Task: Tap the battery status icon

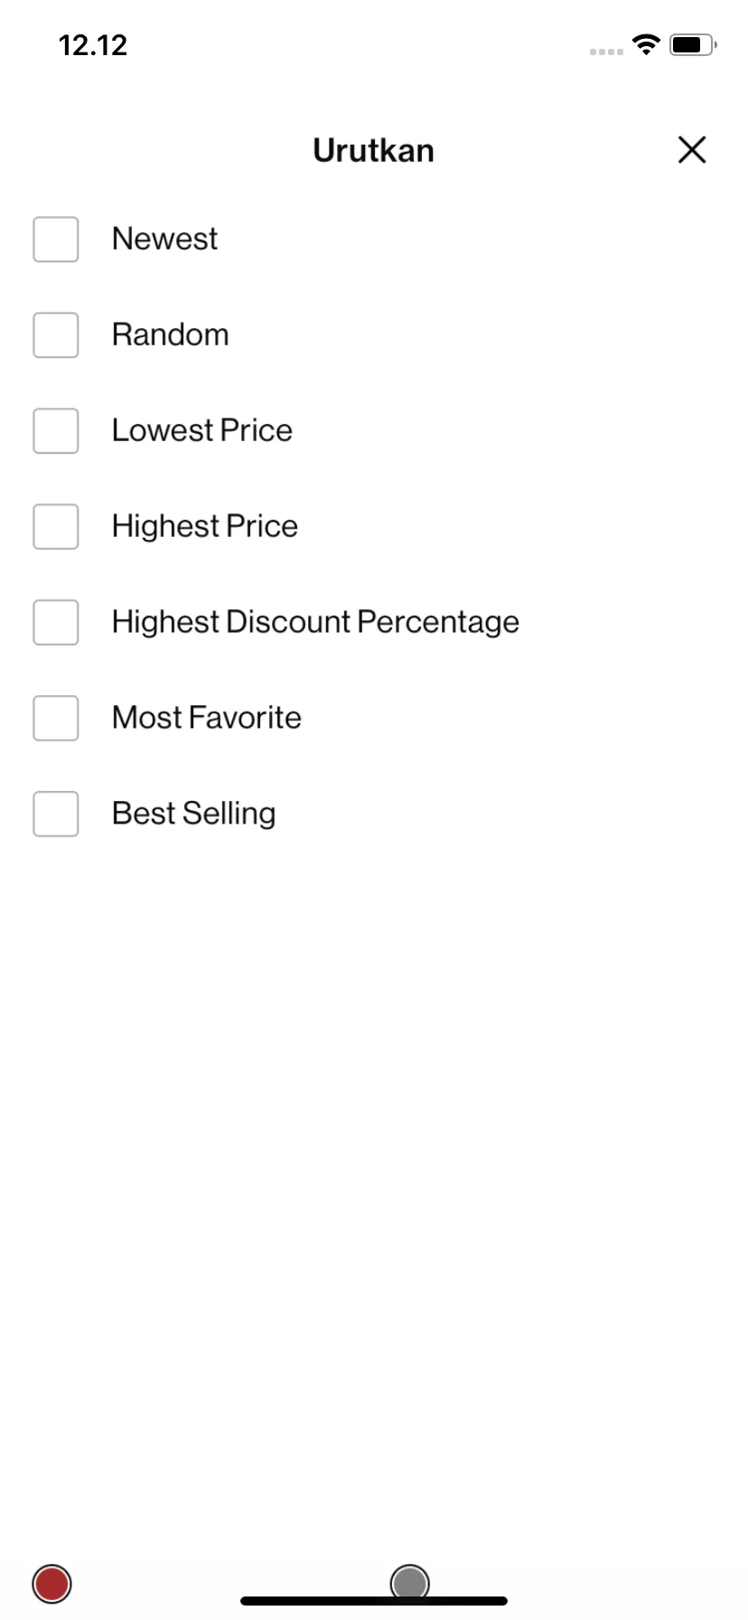Action: pyautogui.click(x=693, y=44)
